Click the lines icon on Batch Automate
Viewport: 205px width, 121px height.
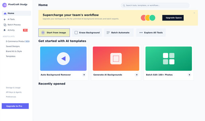(x=108, y=33)
